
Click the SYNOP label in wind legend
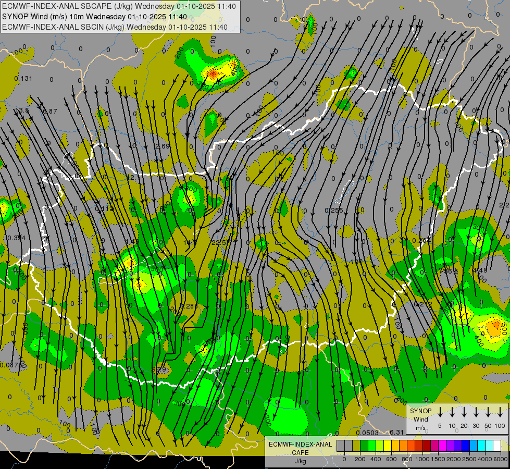[x=420, y=411]
